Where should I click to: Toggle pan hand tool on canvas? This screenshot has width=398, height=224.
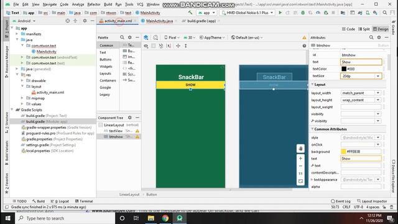pos(300,148)
